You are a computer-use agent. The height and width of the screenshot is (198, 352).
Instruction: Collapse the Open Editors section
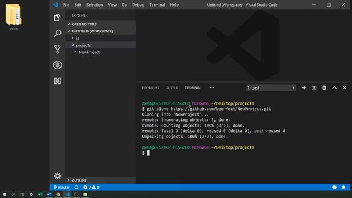[x=101, y=24]
